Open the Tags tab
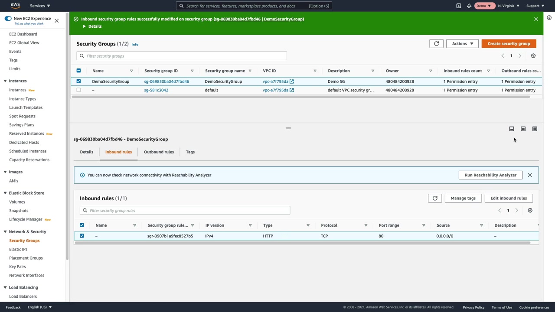Image resolution: width=555 pixels, height=312 pixels. tap(190, 152)
